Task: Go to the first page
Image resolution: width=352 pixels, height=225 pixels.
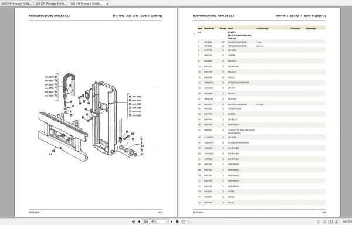Action: tap(133, 221)
